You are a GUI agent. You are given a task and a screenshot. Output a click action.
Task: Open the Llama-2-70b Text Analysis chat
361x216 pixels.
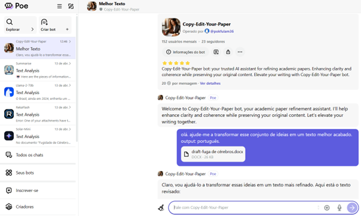(38, 92)
